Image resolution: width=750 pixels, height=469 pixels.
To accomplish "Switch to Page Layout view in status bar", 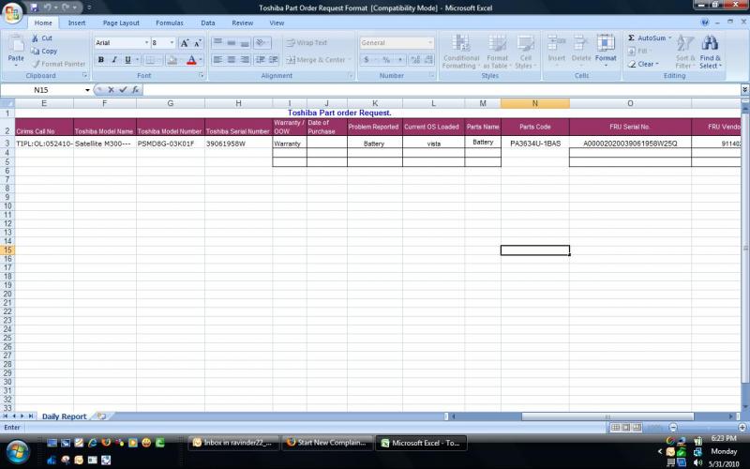I will coord(626,428).
